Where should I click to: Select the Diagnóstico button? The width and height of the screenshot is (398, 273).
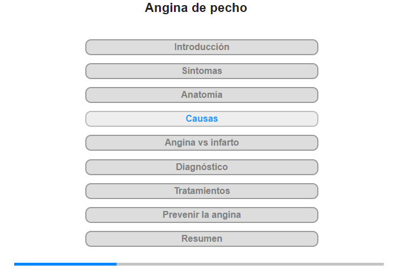202,167
